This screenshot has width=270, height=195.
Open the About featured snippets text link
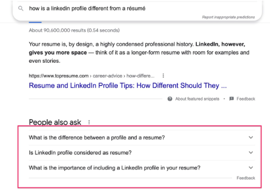click(197, 99)
